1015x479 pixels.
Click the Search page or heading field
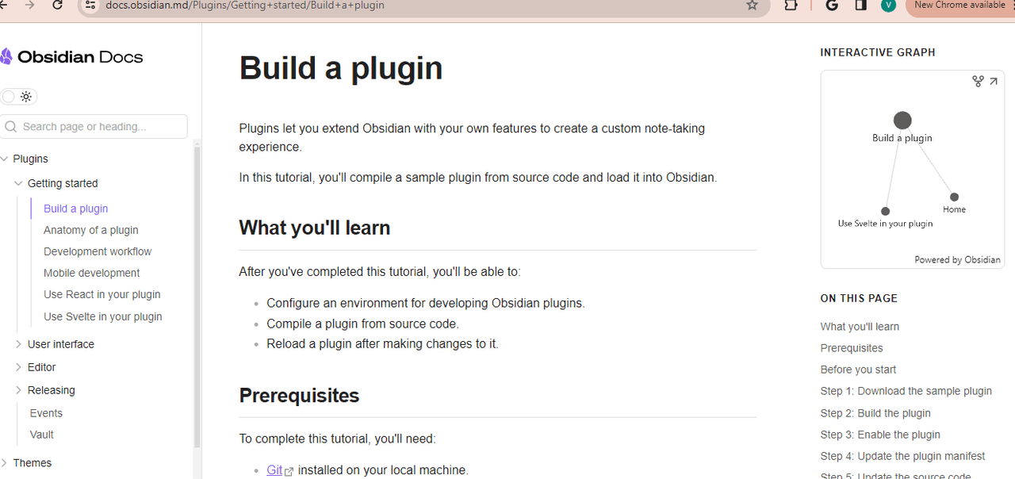94,126
